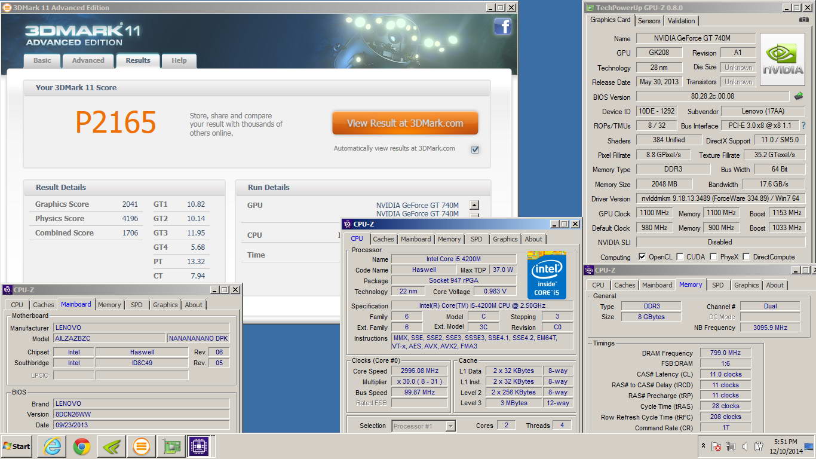This screenshot has width=816, height=459.
Task: Click View Result at 3DMark.com button
Action: pos(406,123)
